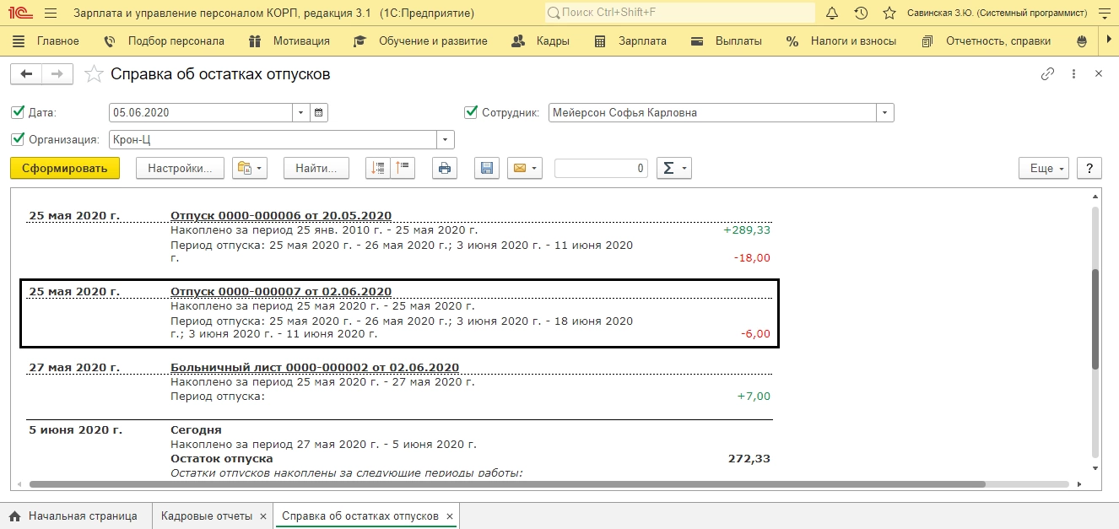
Task: Select the accrued value +289,33
Action: 747,229
